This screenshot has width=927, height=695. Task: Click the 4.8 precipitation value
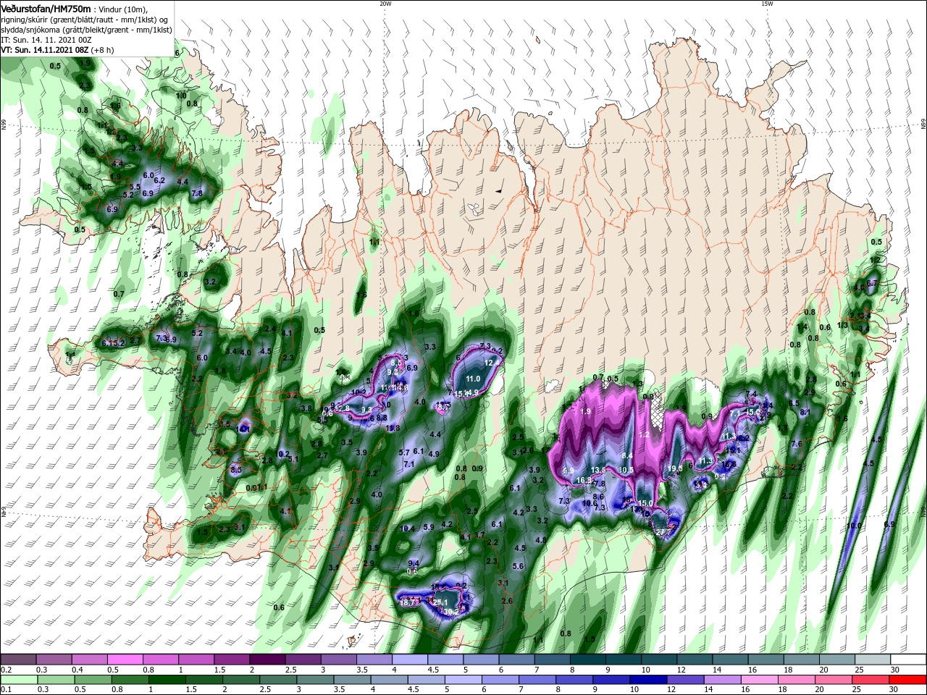540,540
